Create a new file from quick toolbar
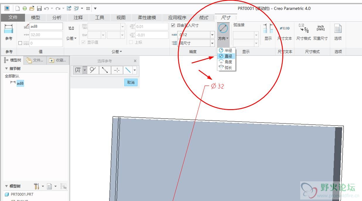 [x=17, y=9]
